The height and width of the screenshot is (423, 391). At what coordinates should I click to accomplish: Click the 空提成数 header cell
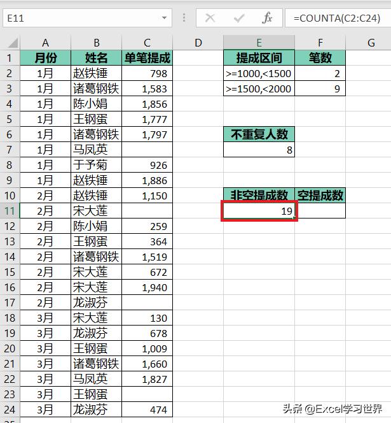pyautogui.click(x=320, y=196)
